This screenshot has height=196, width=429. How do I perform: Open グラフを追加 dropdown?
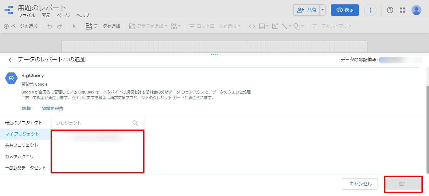(x=148, y=26)
